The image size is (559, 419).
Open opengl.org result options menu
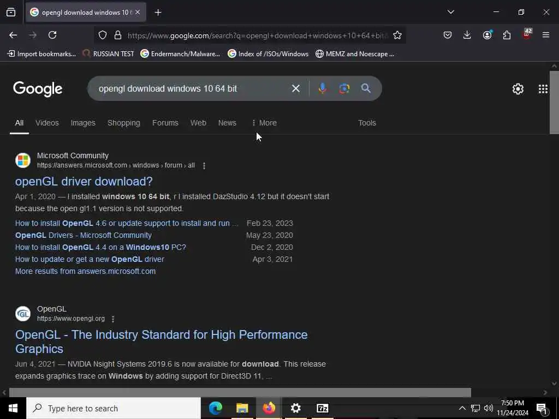pos(112,319)
